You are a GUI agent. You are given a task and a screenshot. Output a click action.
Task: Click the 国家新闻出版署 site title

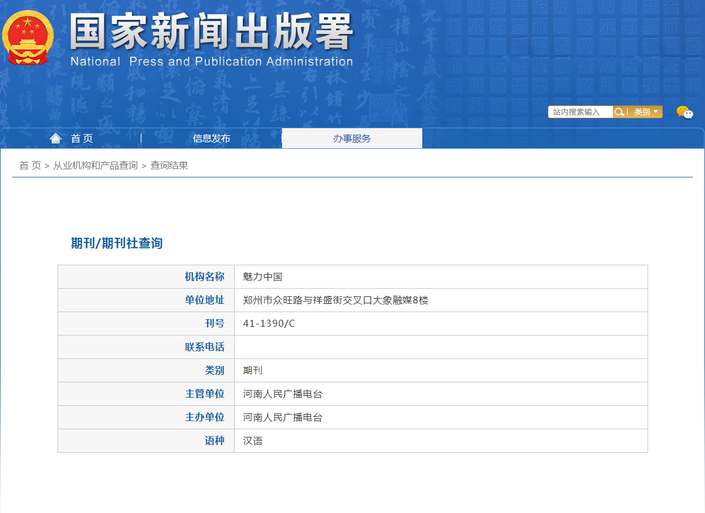[x=211, y=32]
